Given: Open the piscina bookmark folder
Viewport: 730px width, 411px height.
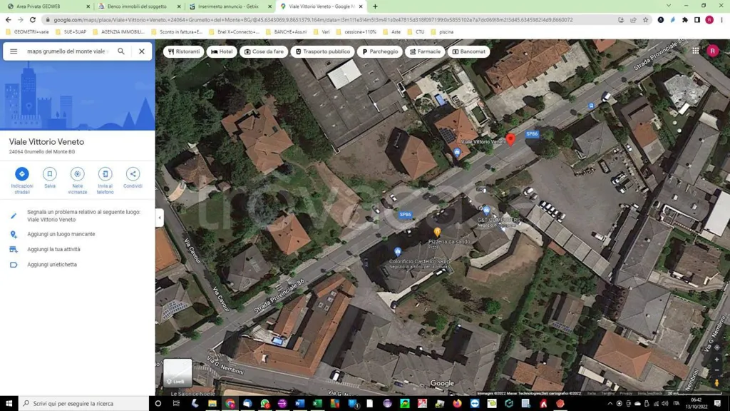Looking at the screenshot, I should (x=442, y=32).
